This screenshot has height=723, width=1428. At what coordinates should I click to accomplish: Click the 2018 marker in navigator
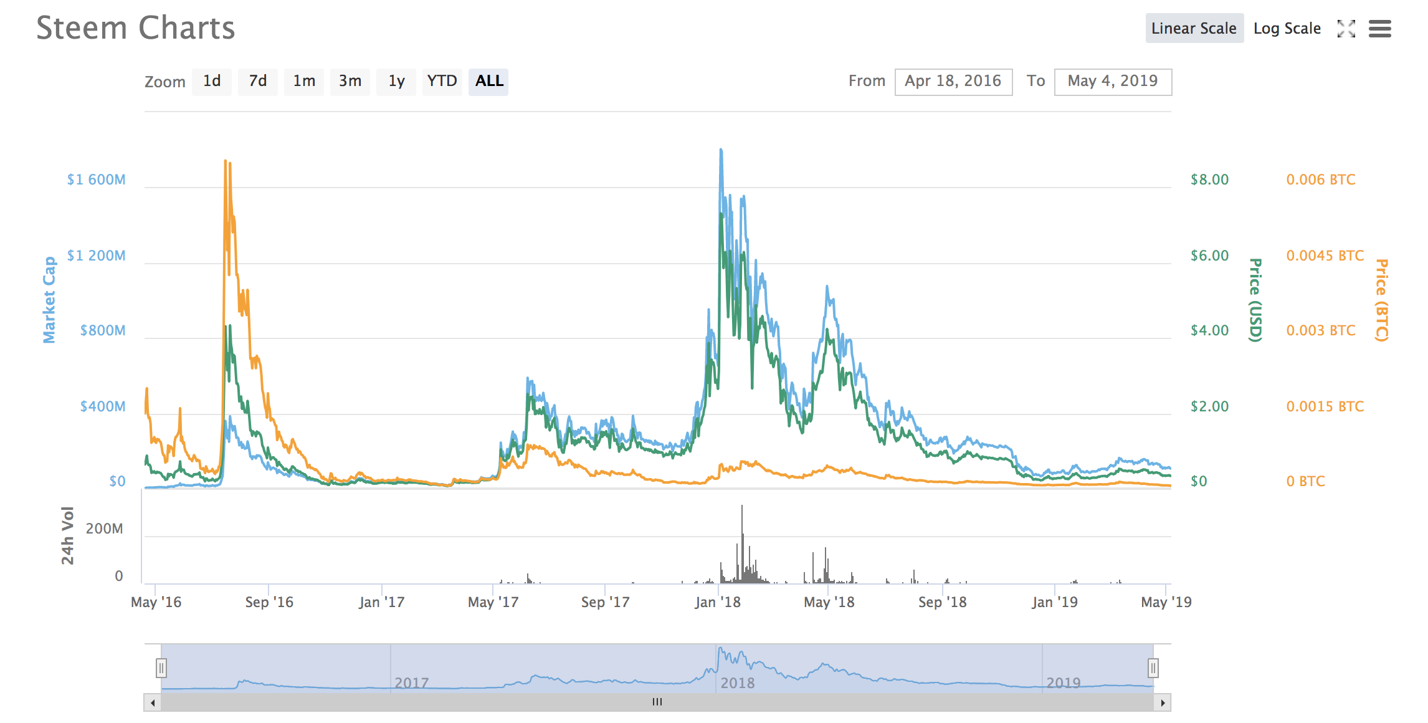pyautogui.click(x=738, y=683)
